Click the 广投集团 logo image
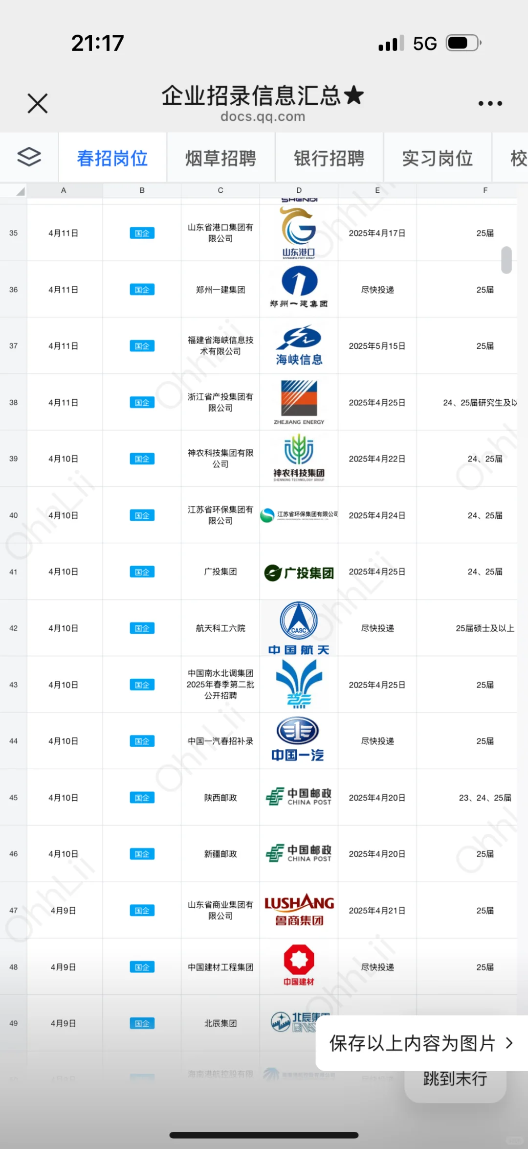Screen dimensions: 528x1149 coord(299,572)
